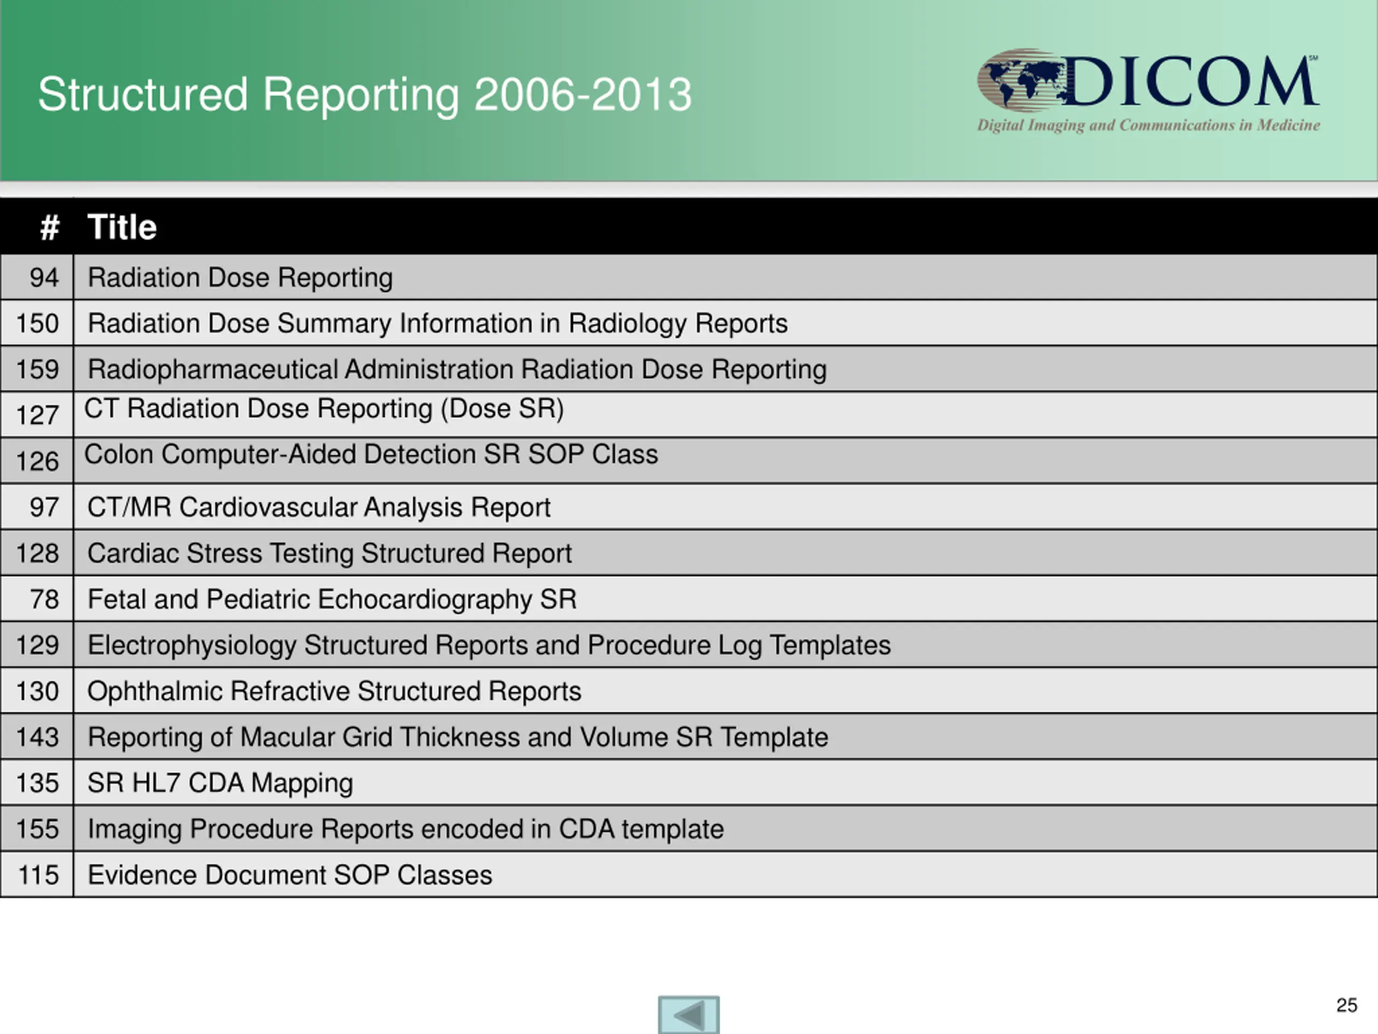The image size is (1378, 1034).
Task: Select Imaging Procedure Reports CDA template row
Action: (405, 829)
